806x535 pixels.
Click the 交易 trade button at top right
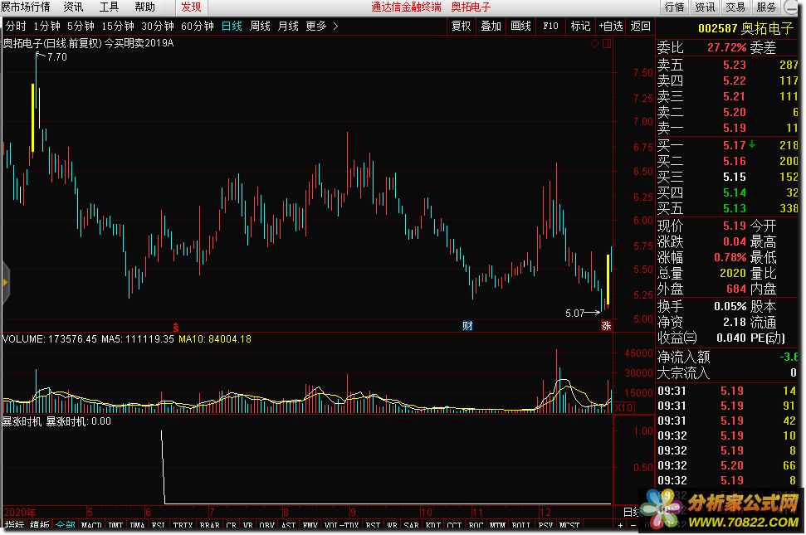coord(735,7)
